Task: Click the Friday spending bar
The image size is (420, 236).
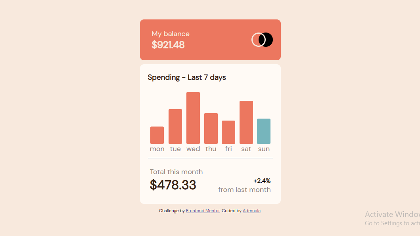Action: tap(228, 133)
